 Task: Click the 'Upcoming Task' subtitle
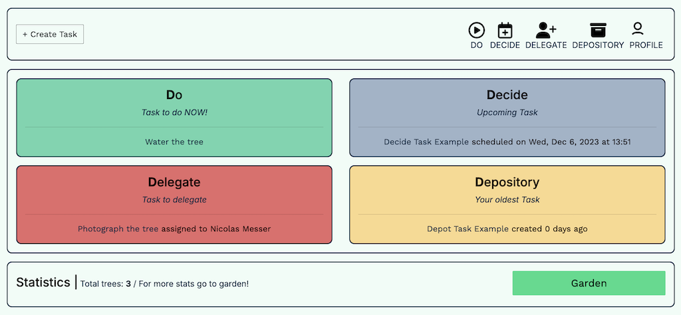[x=507, y=112]
